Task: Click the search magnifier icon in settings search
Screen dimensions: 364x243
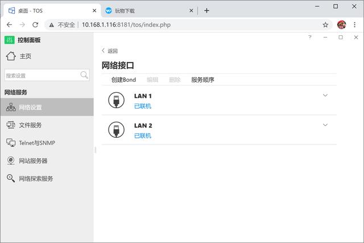Action: tap(84, 75)
